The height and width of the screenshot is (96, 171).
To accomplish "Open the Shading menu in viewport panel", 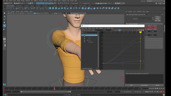I will point(13,12).
